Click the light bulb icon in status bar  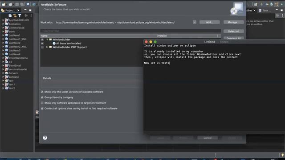pos(283,155)
